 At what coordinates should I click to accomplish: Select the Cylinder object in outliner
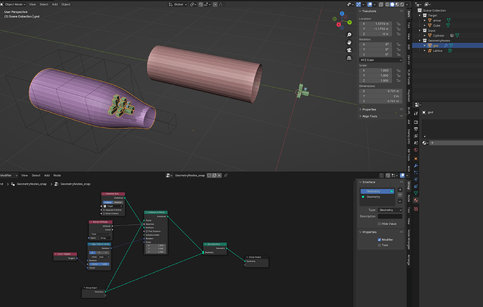[439, 36]
